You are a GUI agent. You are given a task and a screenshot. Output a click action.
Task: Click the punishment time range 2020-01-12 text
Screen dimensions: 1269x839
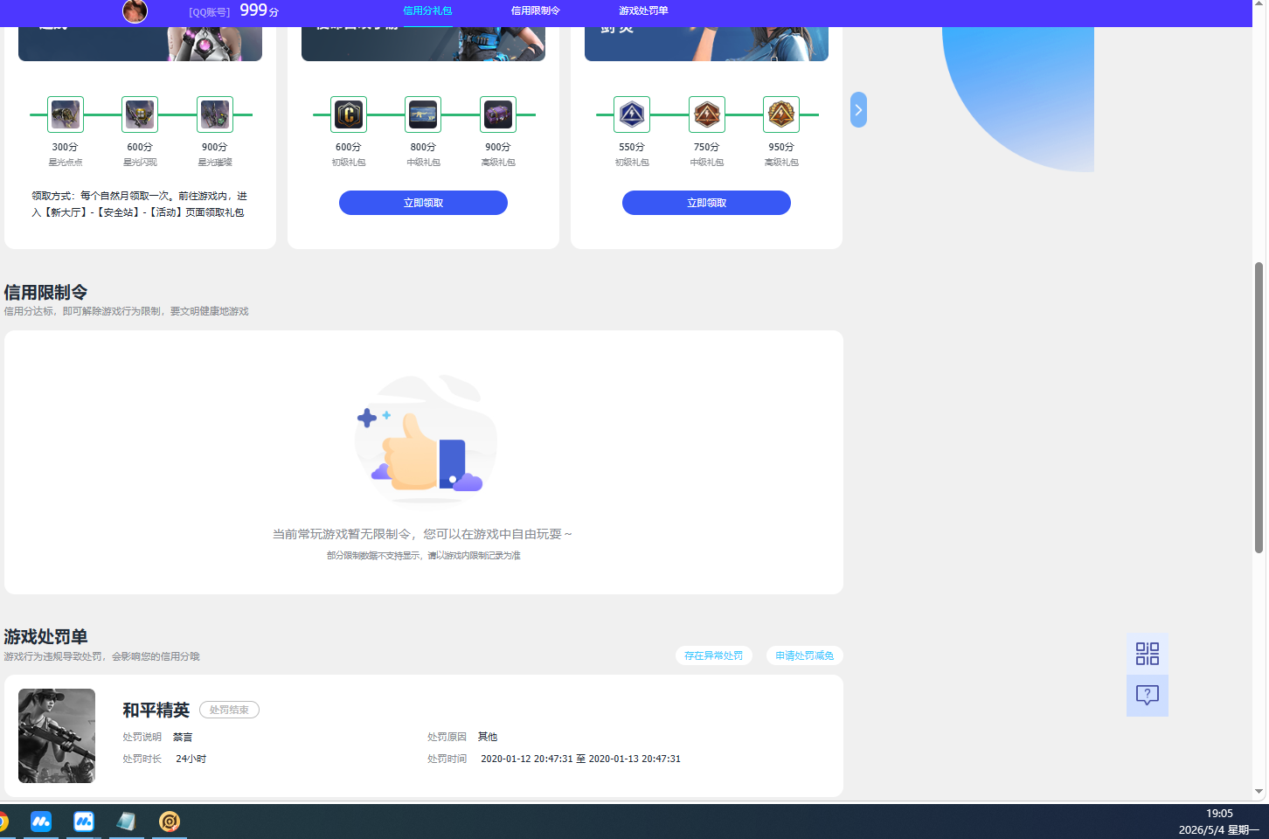coord(581,759)
